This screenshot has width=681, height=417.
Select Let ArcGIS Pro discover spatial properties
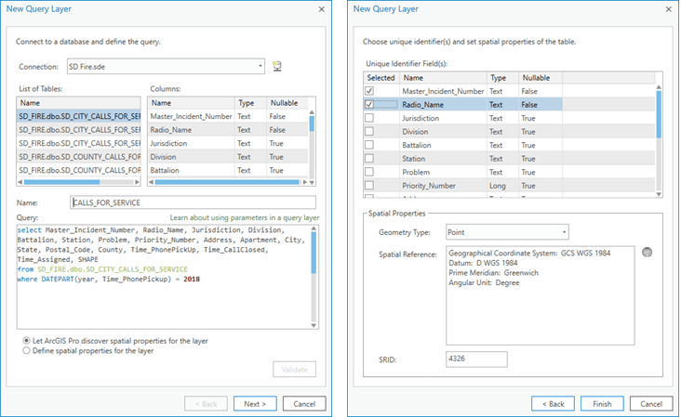[x=26, y=341]
